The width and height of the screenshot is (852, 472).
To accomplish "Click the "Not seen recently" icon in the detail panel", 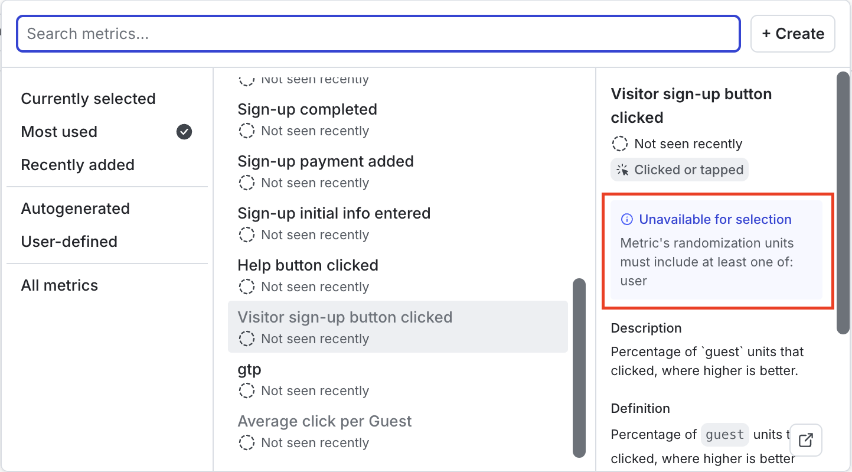I will pyautogui.click(x=619, y=143).
